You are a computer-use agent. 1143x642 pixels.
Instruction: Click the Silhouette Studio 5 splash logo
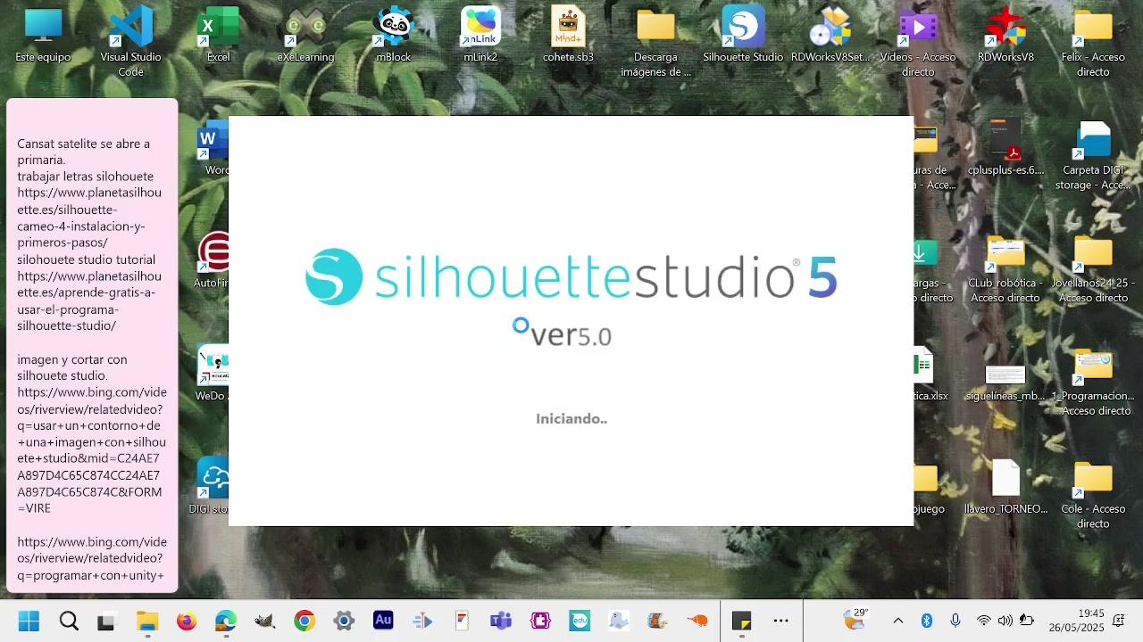571,276
